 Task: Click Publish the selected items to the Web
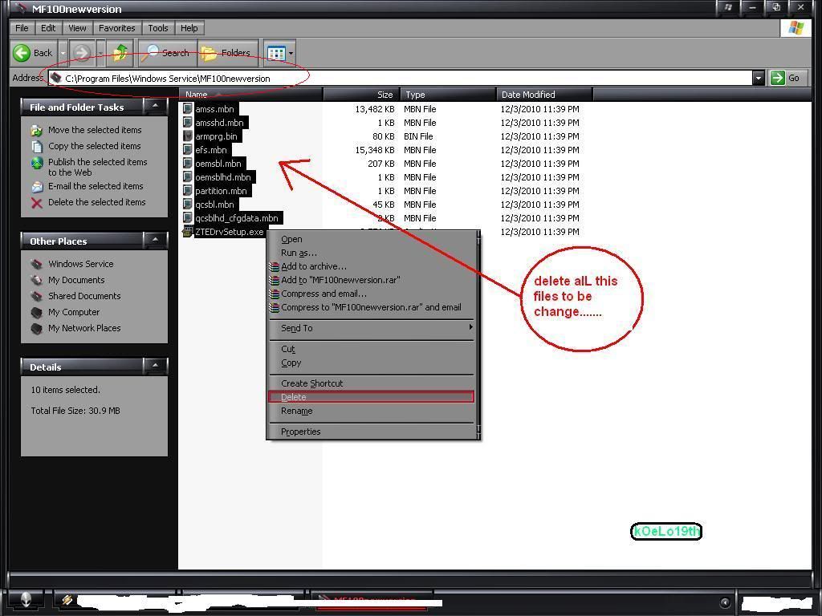(97, 167)
